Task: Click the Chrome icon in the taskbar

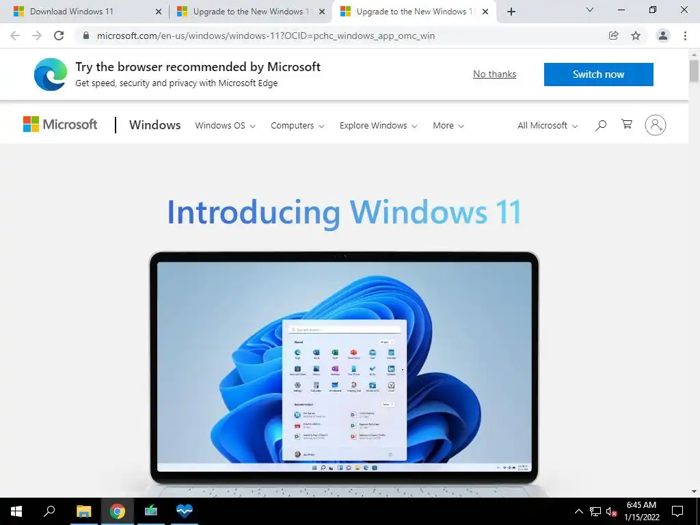Action: point(118,511)
